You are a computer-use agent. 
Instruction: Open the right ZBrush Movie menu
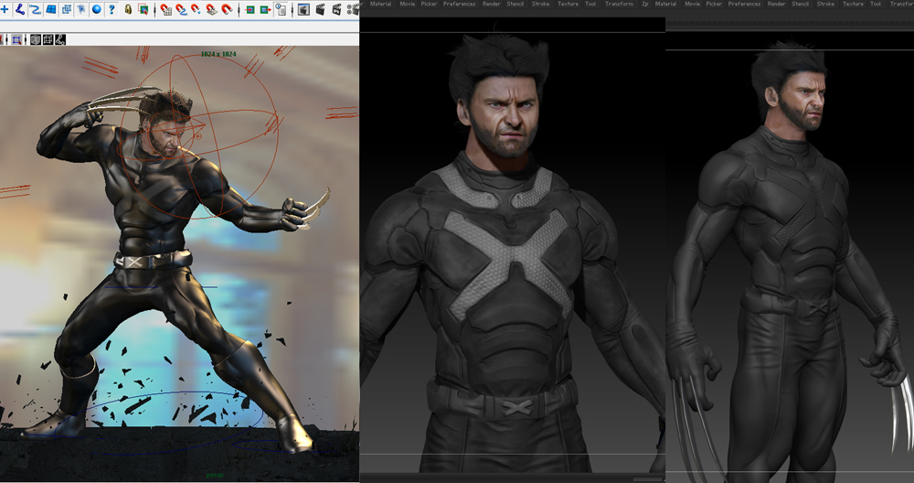[693, 4]
